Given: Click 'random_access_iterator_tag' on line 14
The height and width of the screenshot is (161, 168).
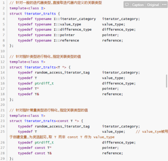Looking at the screenshot, I should tap(62, 73).
